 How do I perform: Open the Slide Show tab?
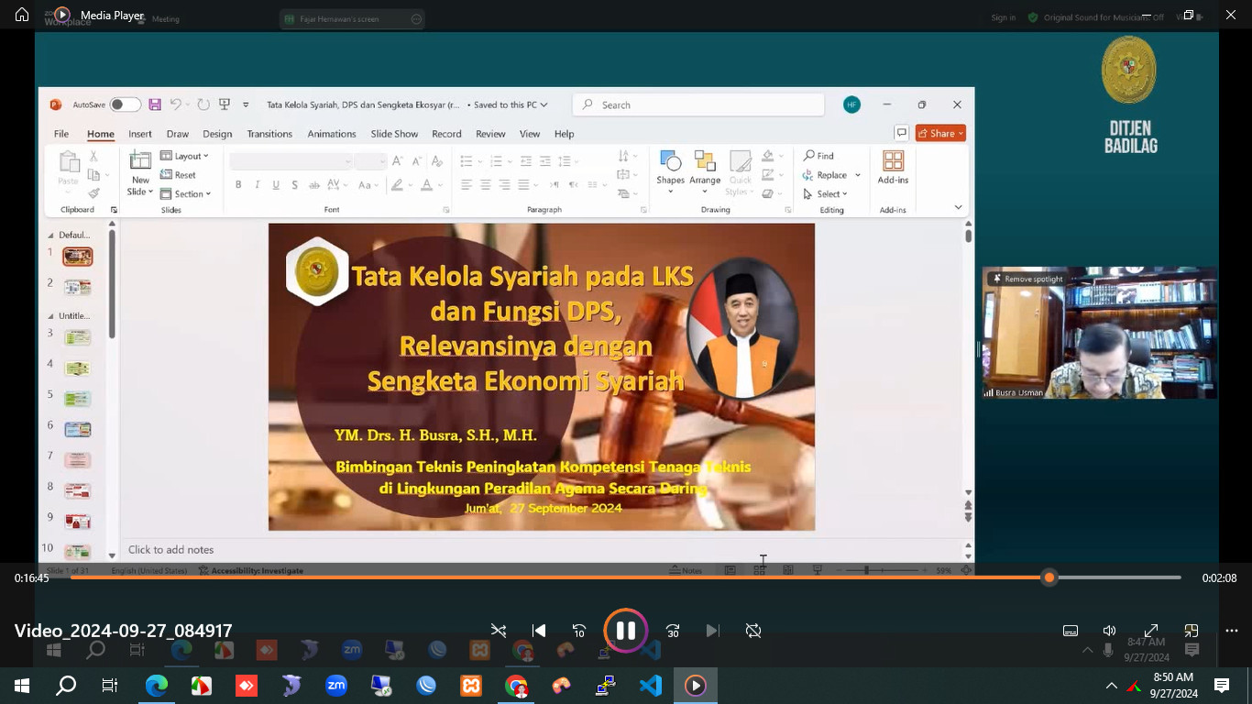click(394, 134)
